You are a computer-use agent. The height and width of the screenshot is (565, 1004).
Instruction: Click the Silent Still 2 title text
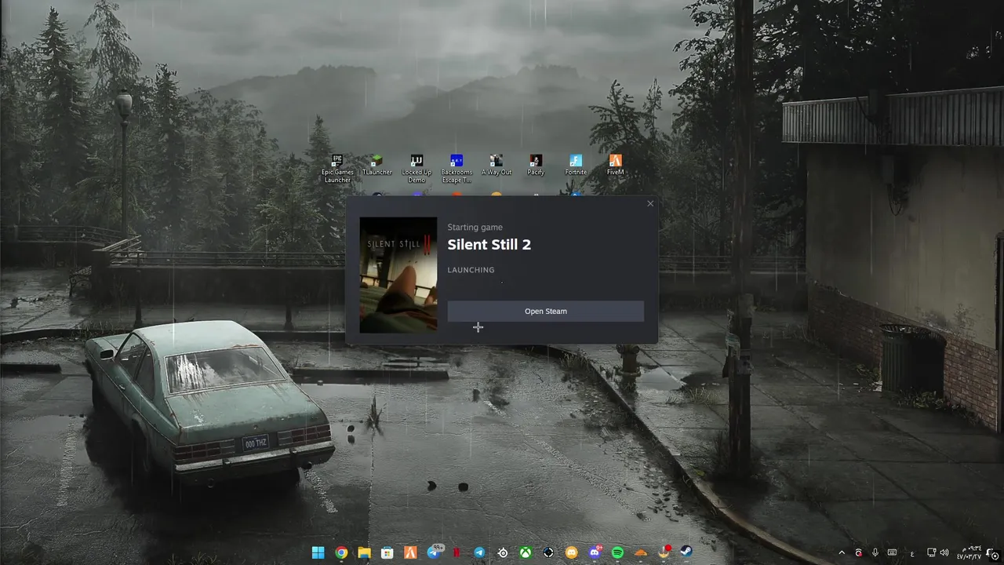489,245
